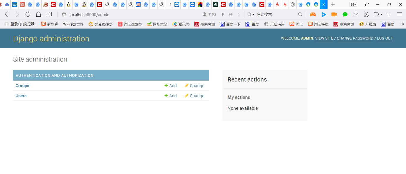The height and width of the screenshot is (174, 406).
Task: Open the 登录QQ浏览器 login bookmark
Action: pos(19,24)
